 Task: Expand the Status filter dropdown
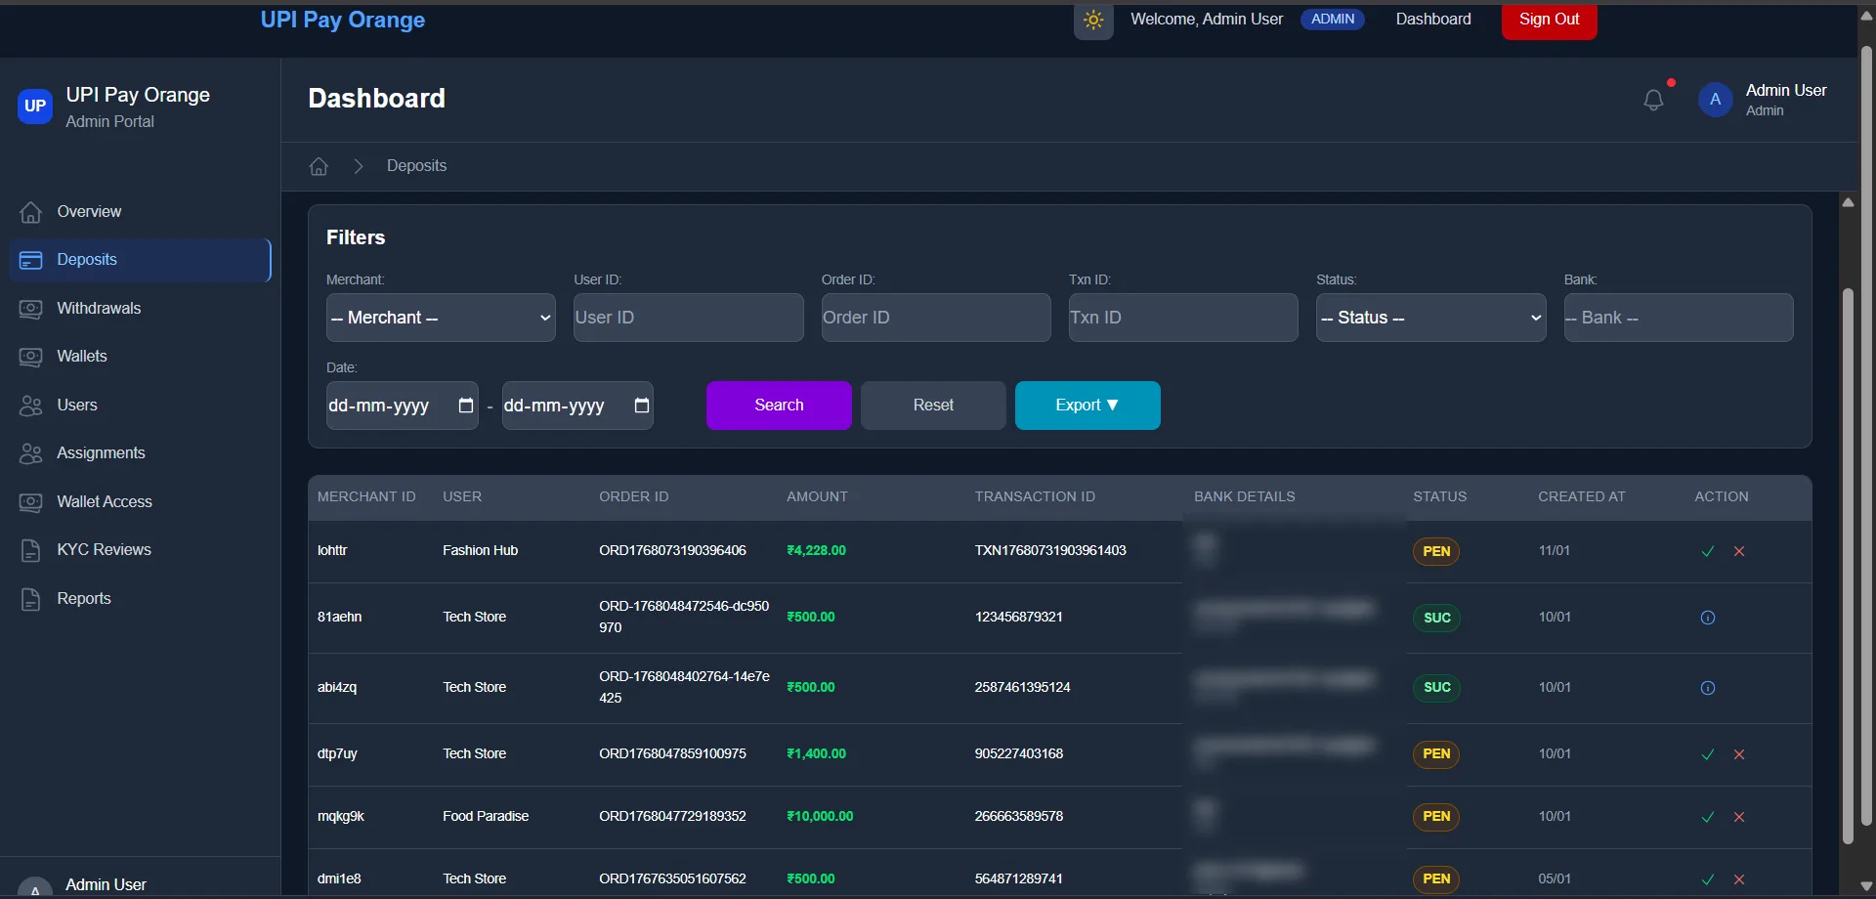1430,318
